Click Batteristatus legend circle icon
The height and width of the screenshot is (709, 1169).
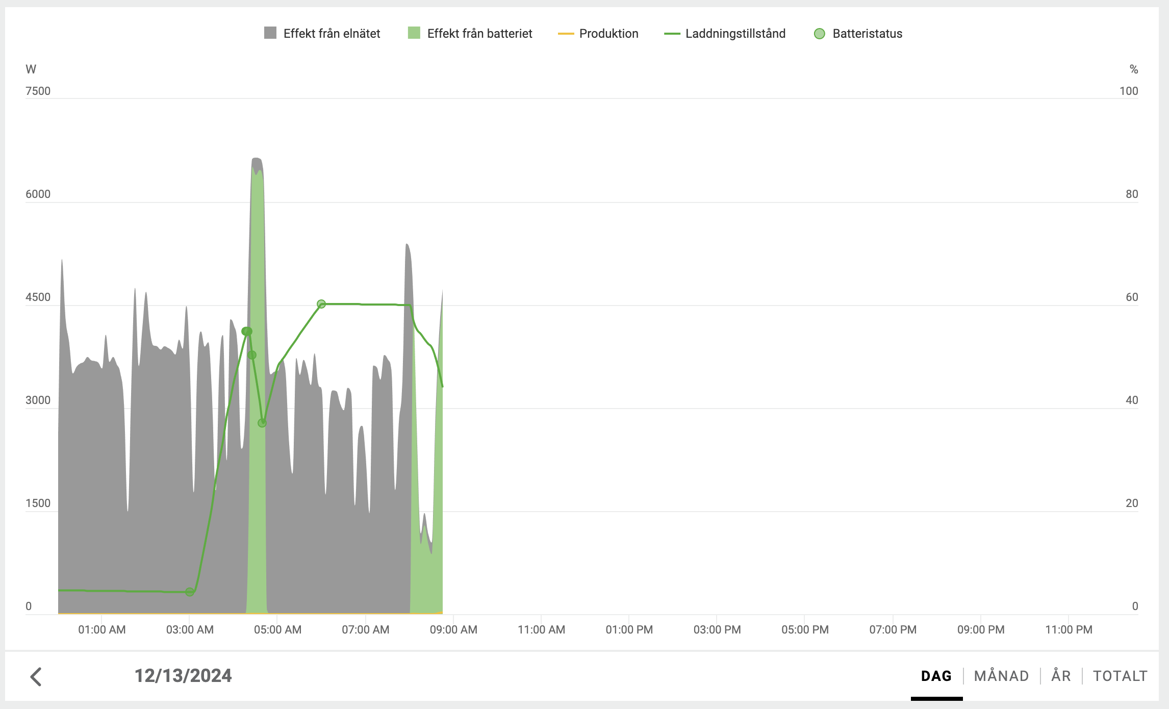[819, 34]
